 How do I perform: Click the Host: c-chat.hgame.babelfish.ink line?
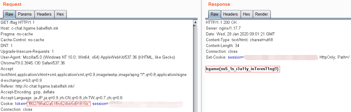pos(30,28)
